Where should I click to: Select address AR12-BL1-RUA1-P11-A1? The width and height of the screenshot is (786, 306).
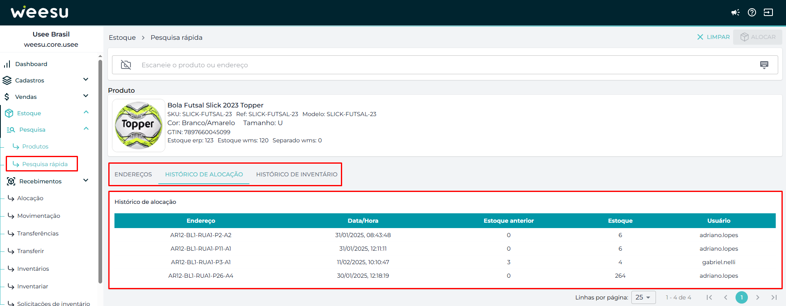coord(201,249)
